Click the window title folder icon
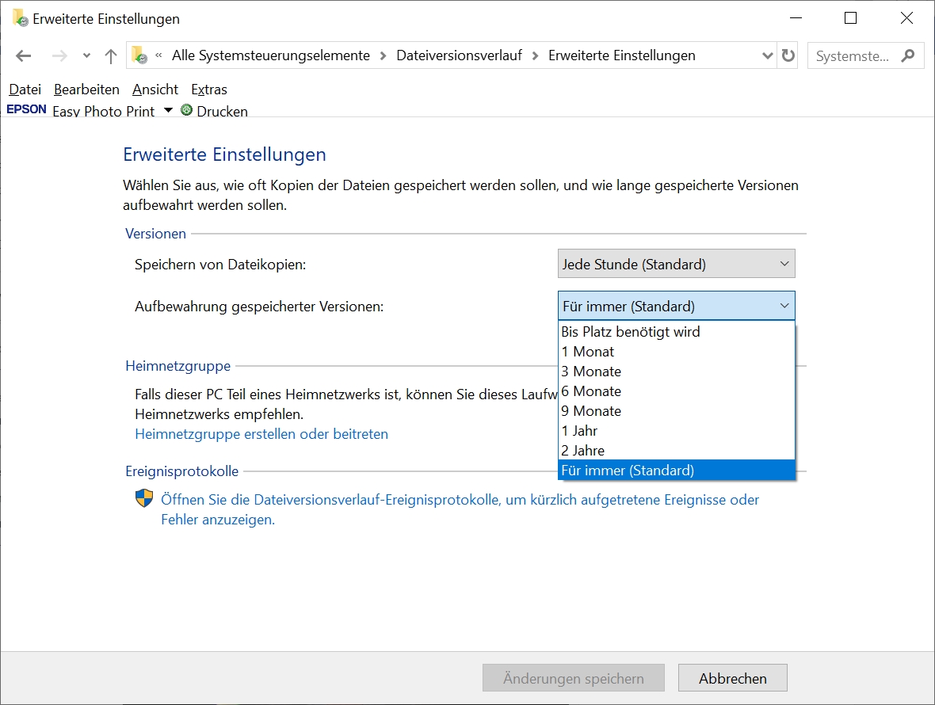935x705 pixels. (20, 18)
